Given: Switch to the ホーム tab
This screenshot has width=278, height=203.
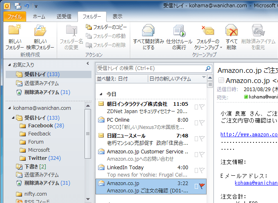Looking at the screenshot, I should [x=39, y=17].
